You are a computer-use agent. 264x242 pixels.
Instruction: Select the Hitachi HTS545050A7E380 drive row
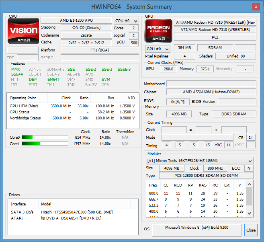point(68,212)
